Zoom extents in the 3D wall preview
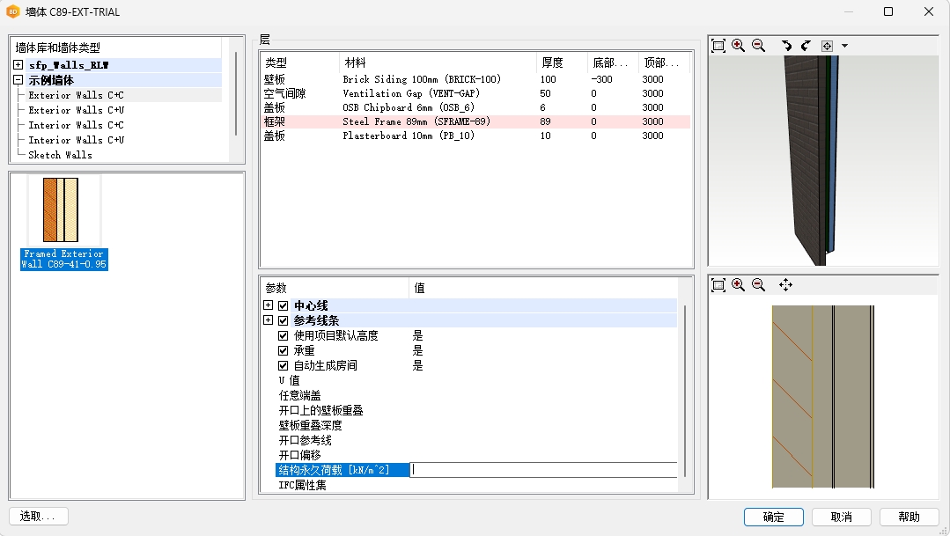 [718, 46]
